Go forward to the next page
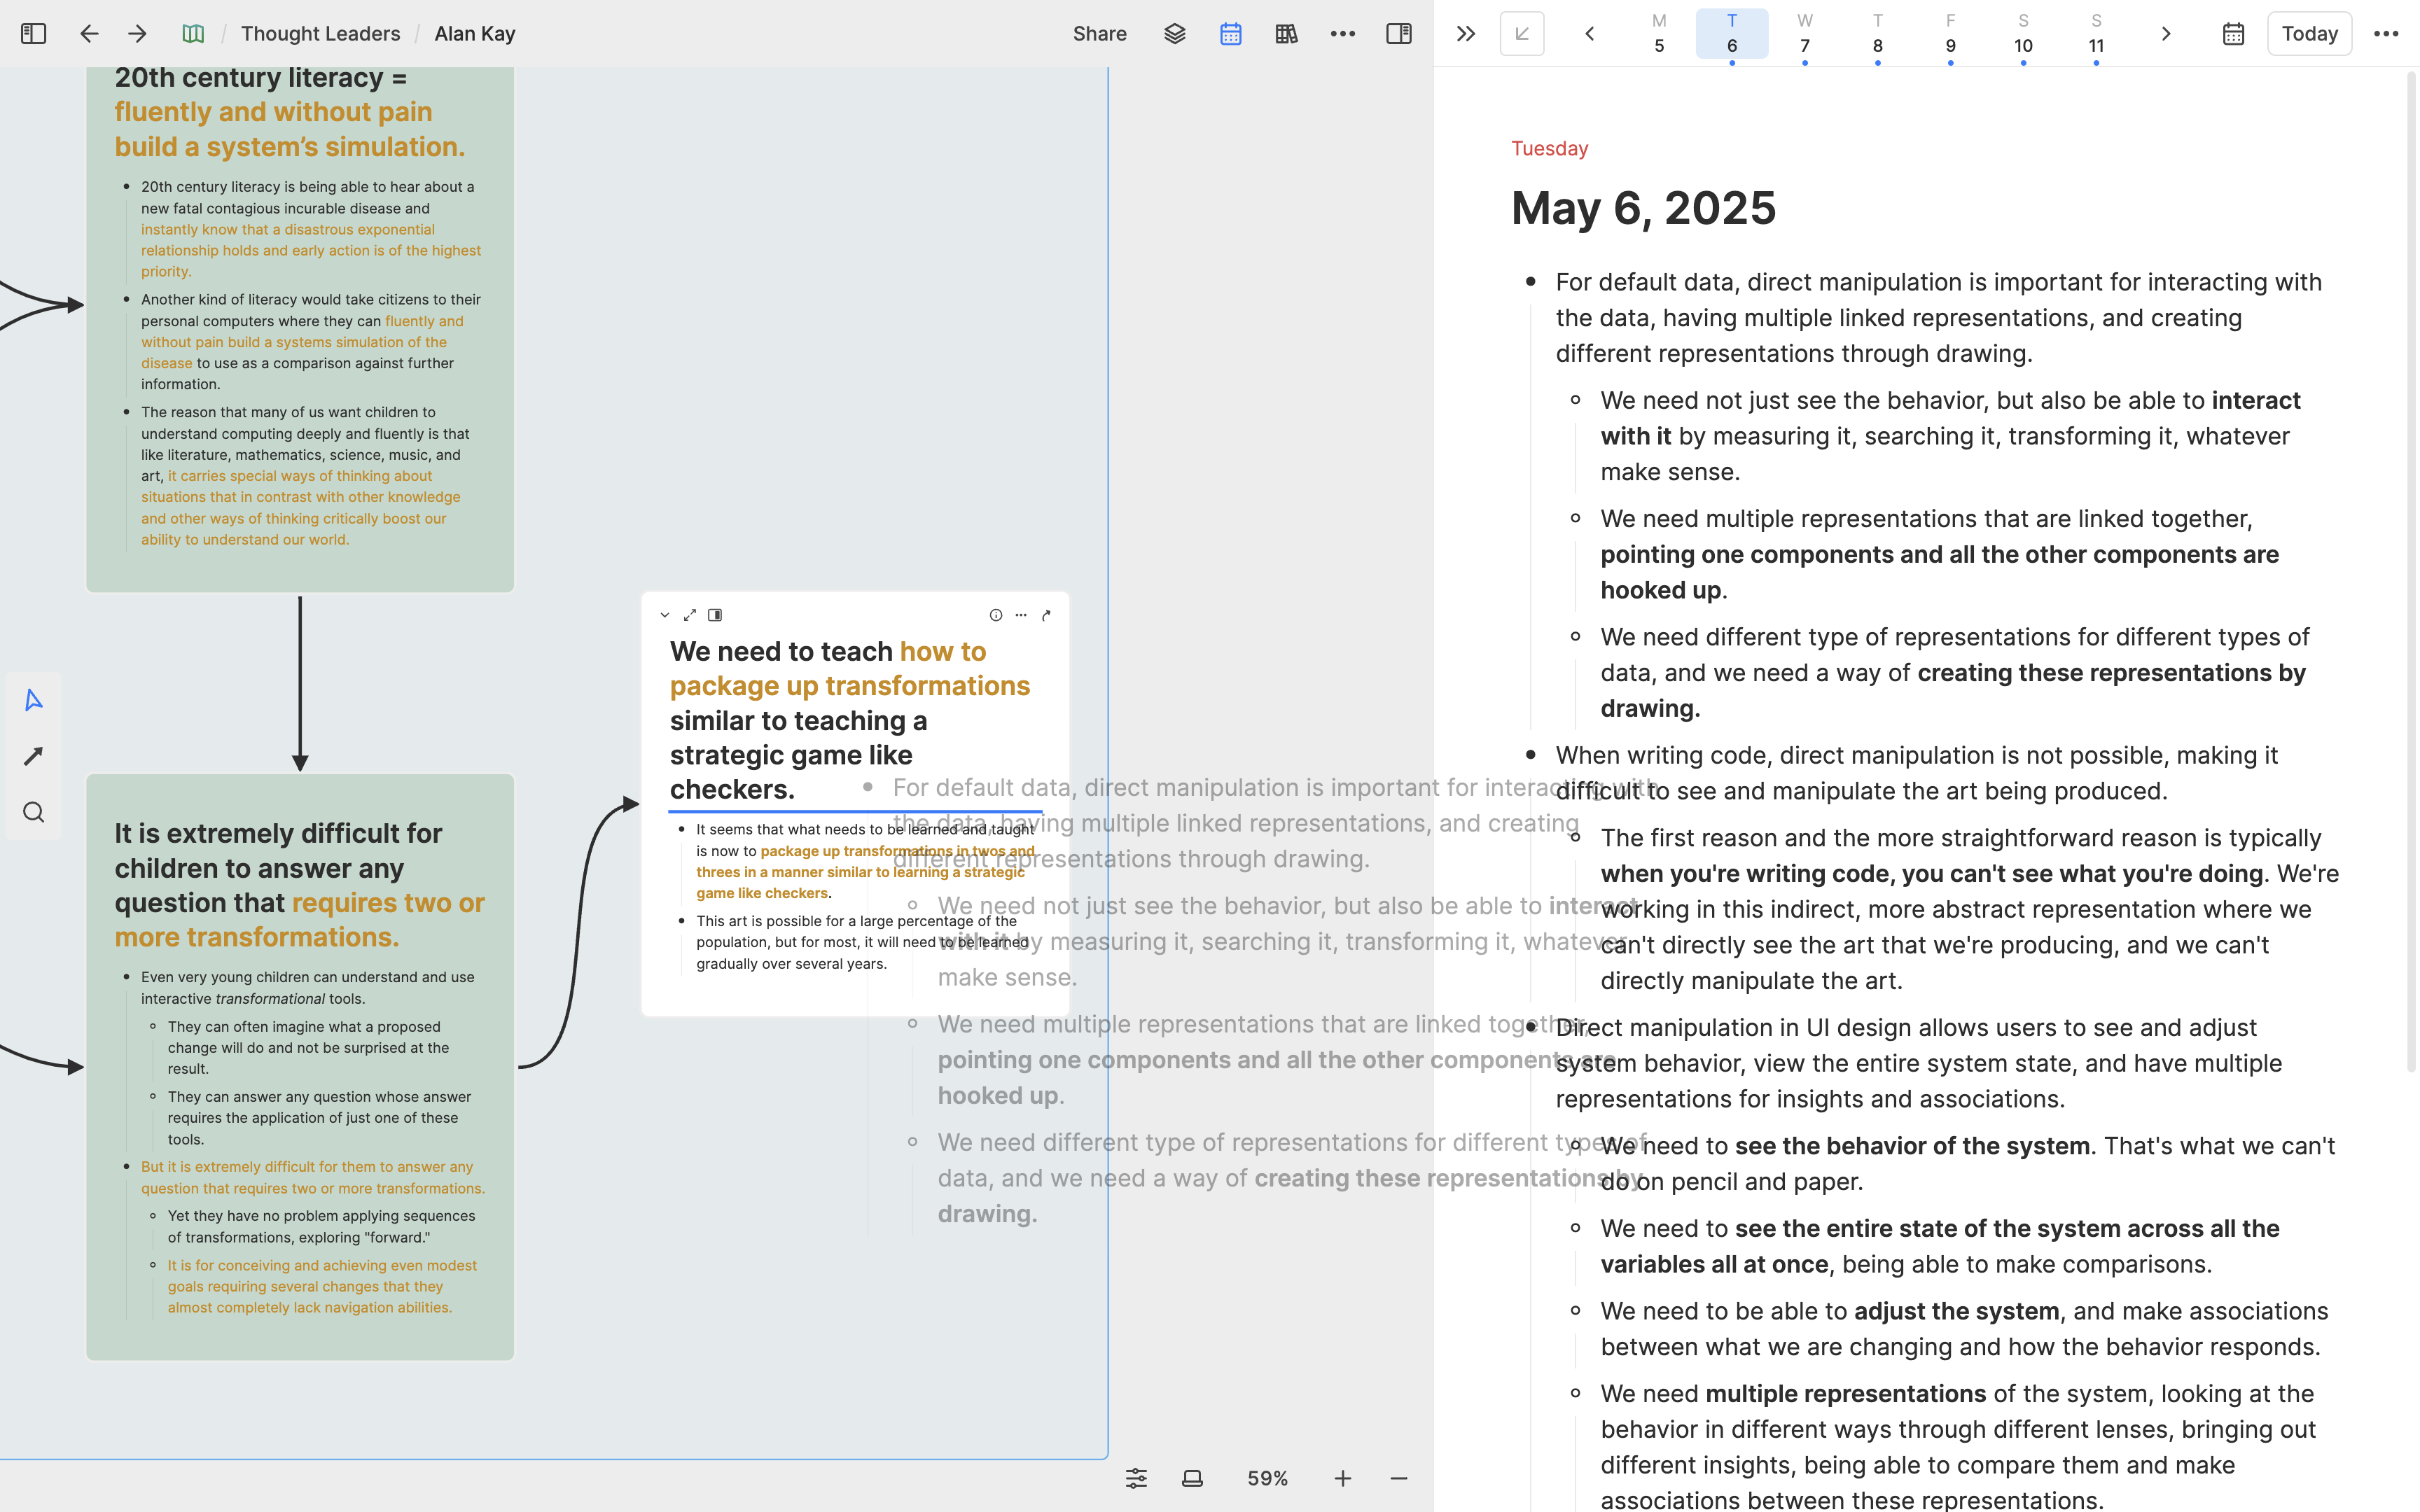2420x1512 pixels. coord(137,34)
